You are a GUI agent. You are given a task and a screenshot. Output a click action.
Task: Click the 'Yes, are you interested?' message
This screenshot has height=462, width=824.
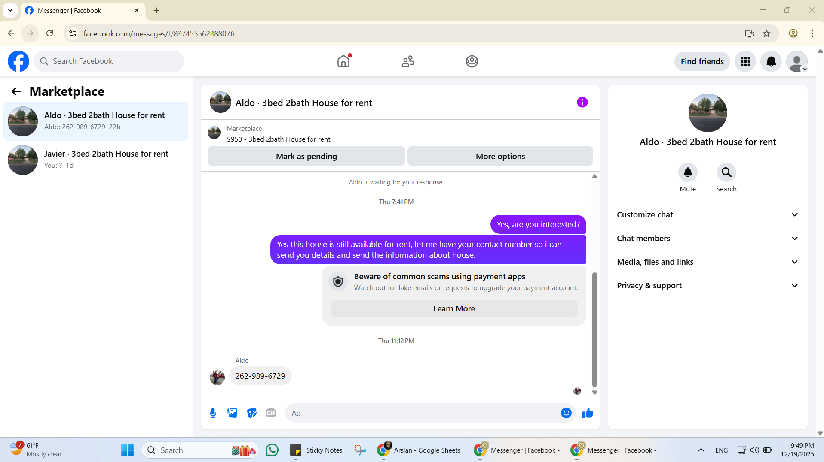click(x=538, y=225)
